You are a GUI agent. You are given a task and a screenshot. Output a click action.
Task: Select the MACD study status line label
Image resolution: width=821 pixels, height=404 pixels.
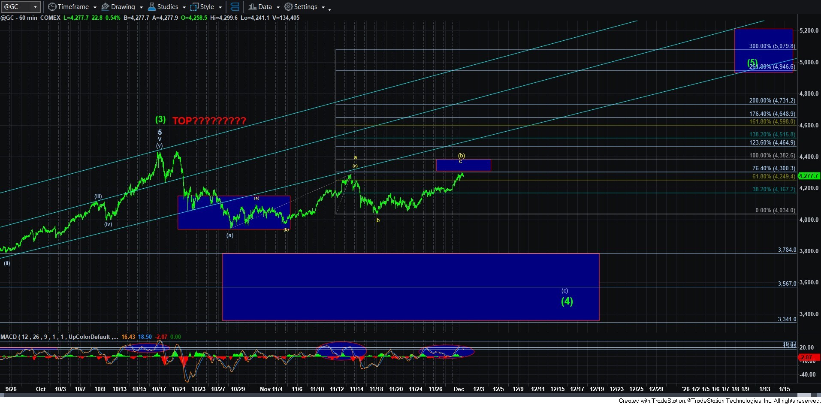(x=56, y=337)
